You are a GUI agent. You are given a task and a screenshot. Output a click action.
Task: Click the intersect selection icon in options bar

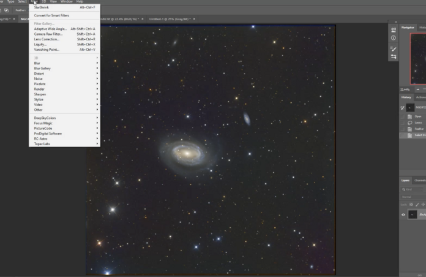click(7, 10)
